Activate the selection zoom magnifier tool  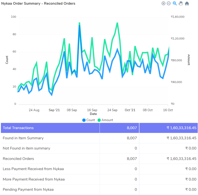click(175, 4)
